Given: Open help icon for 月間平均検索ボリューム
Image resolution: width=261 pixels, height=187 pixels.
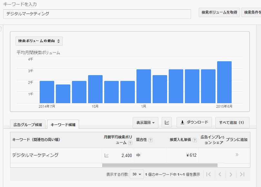Looking at the screenshot, I should pos(130,143).
